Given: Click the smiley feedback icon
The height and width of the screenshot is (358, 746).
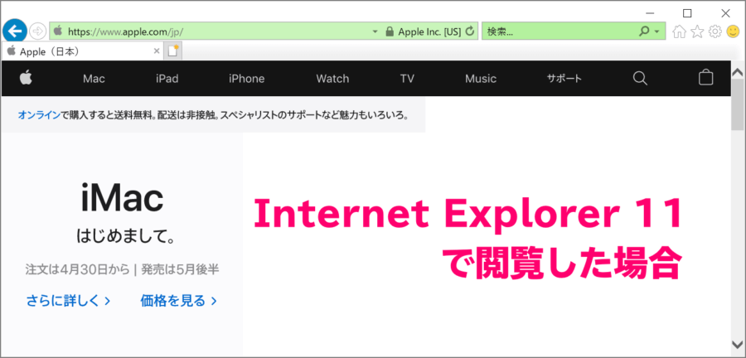Looking at the screenshot, I should tap(733, 31).
